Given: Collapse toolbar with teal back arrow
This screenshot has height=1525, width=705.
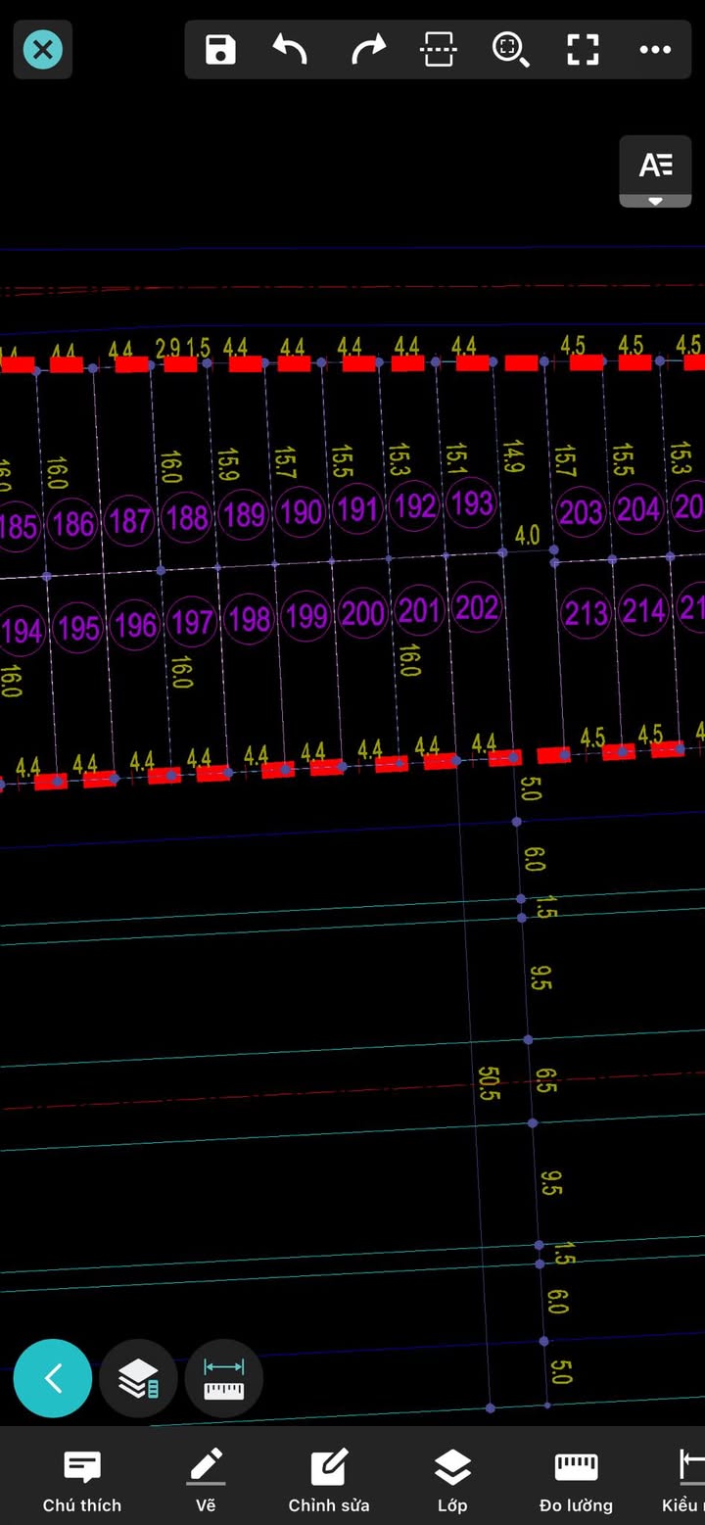Looking at the screenshot, I should coord(53,1379).
